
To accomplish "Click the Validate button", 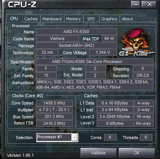I will 98,153.
